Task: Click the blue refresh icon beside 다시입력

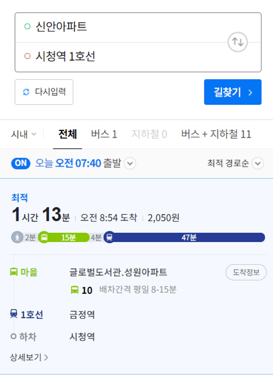Action: (x=26, y=92)
